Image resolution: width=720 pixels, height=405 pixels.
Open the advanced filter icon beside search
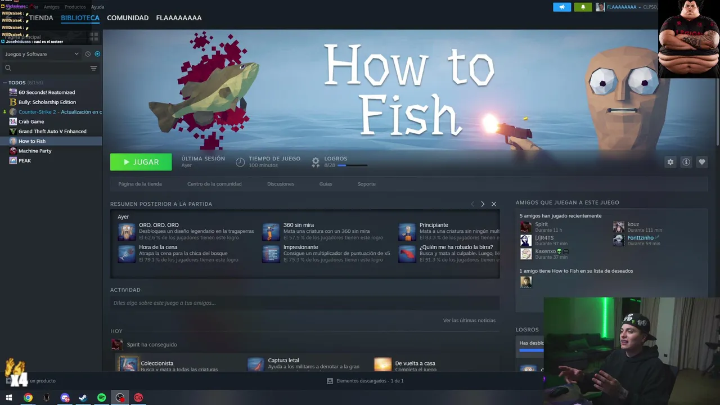(x=93, y=68)
